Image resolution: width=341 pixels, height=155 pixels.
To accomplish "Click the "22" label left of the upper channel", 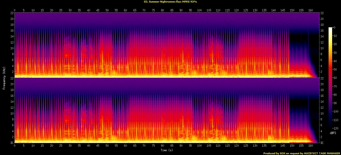I will pyautogui.click(x=12, y=13).
